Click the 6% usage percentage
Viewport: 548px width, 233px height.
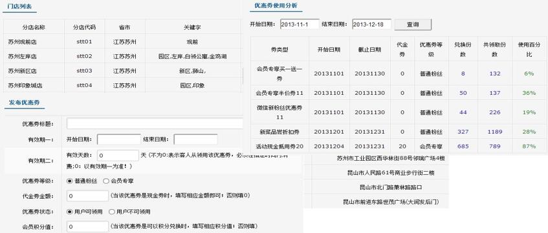pos(529,74)
